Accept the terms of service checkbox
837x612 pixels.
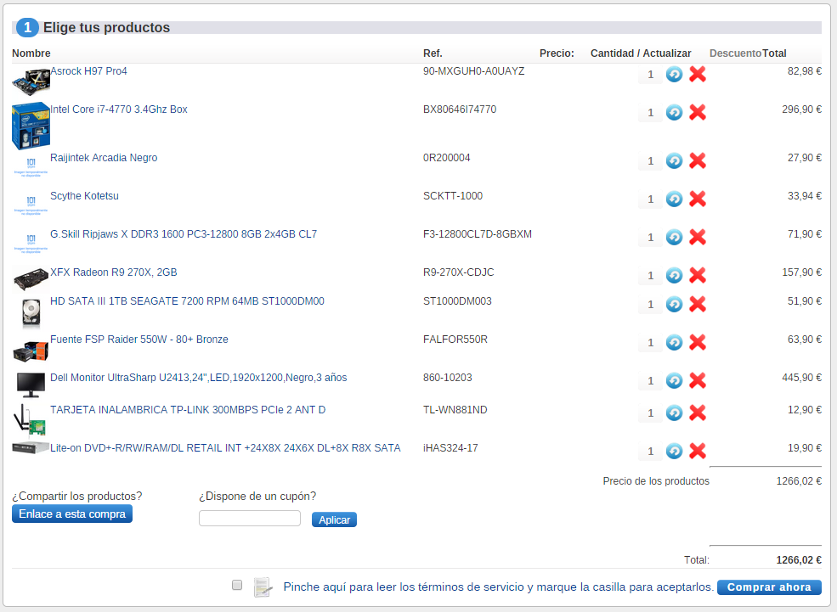click(237, 586)
